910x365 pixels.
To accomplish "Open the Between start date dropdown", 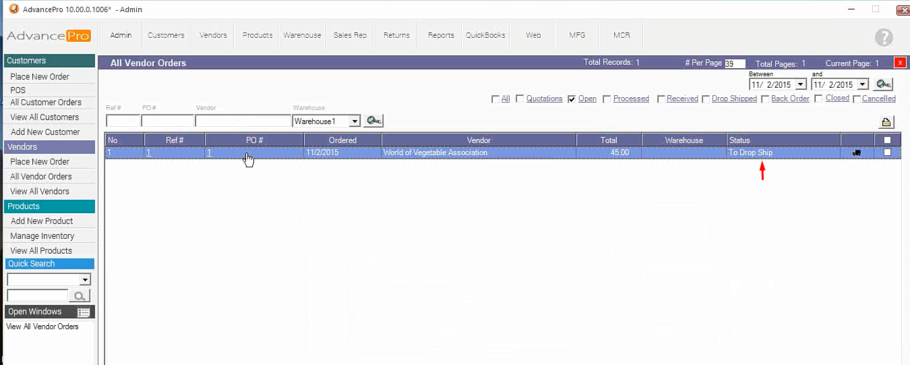I will 800,85.
